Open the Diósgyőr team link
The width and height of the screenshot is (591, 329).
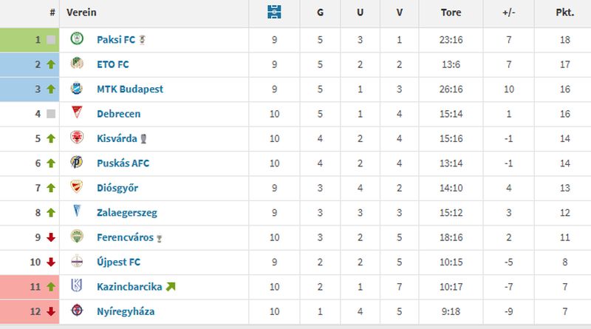pyautogui.click(x=117, y=188)
